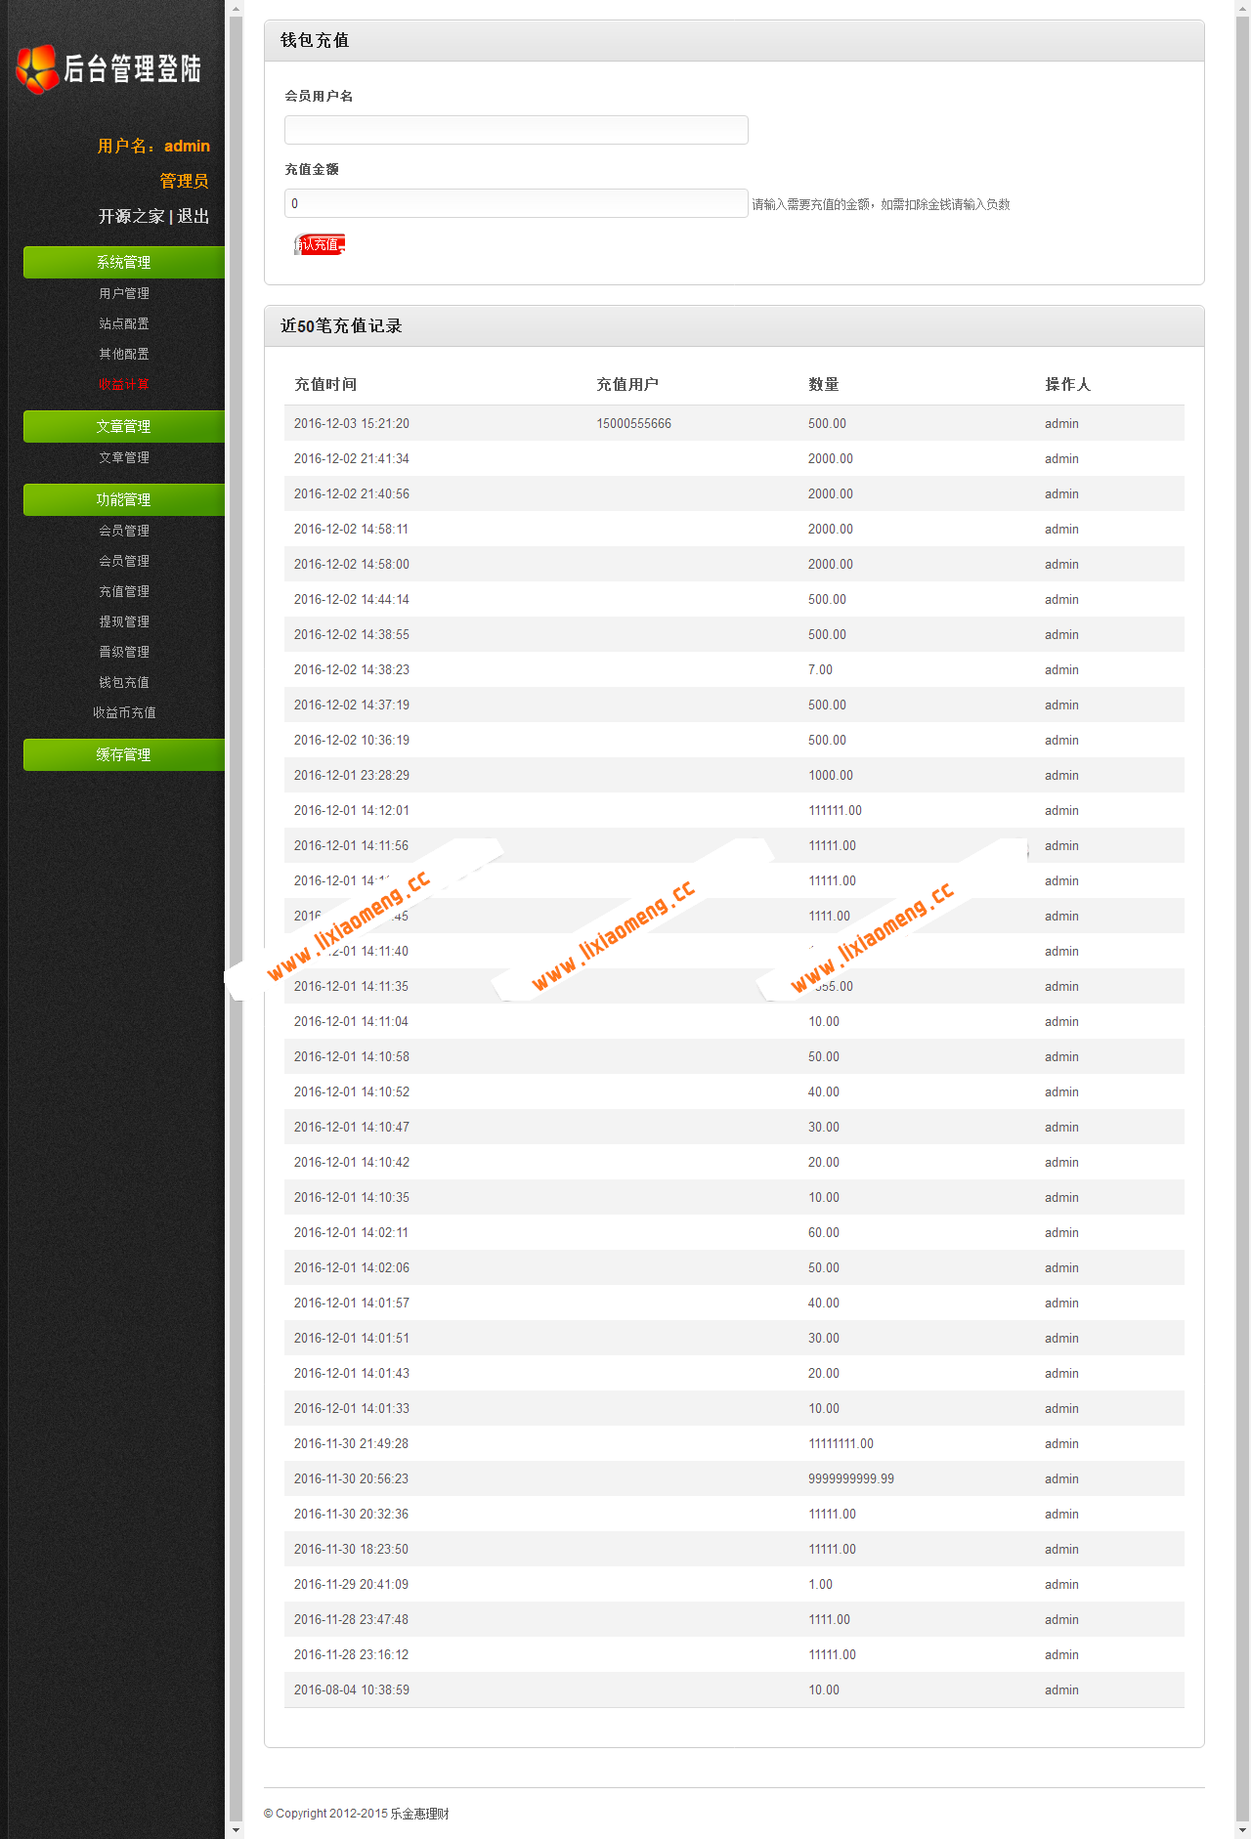
Task: Expand the 缓存管理 menu section
Action: [124, 754]
